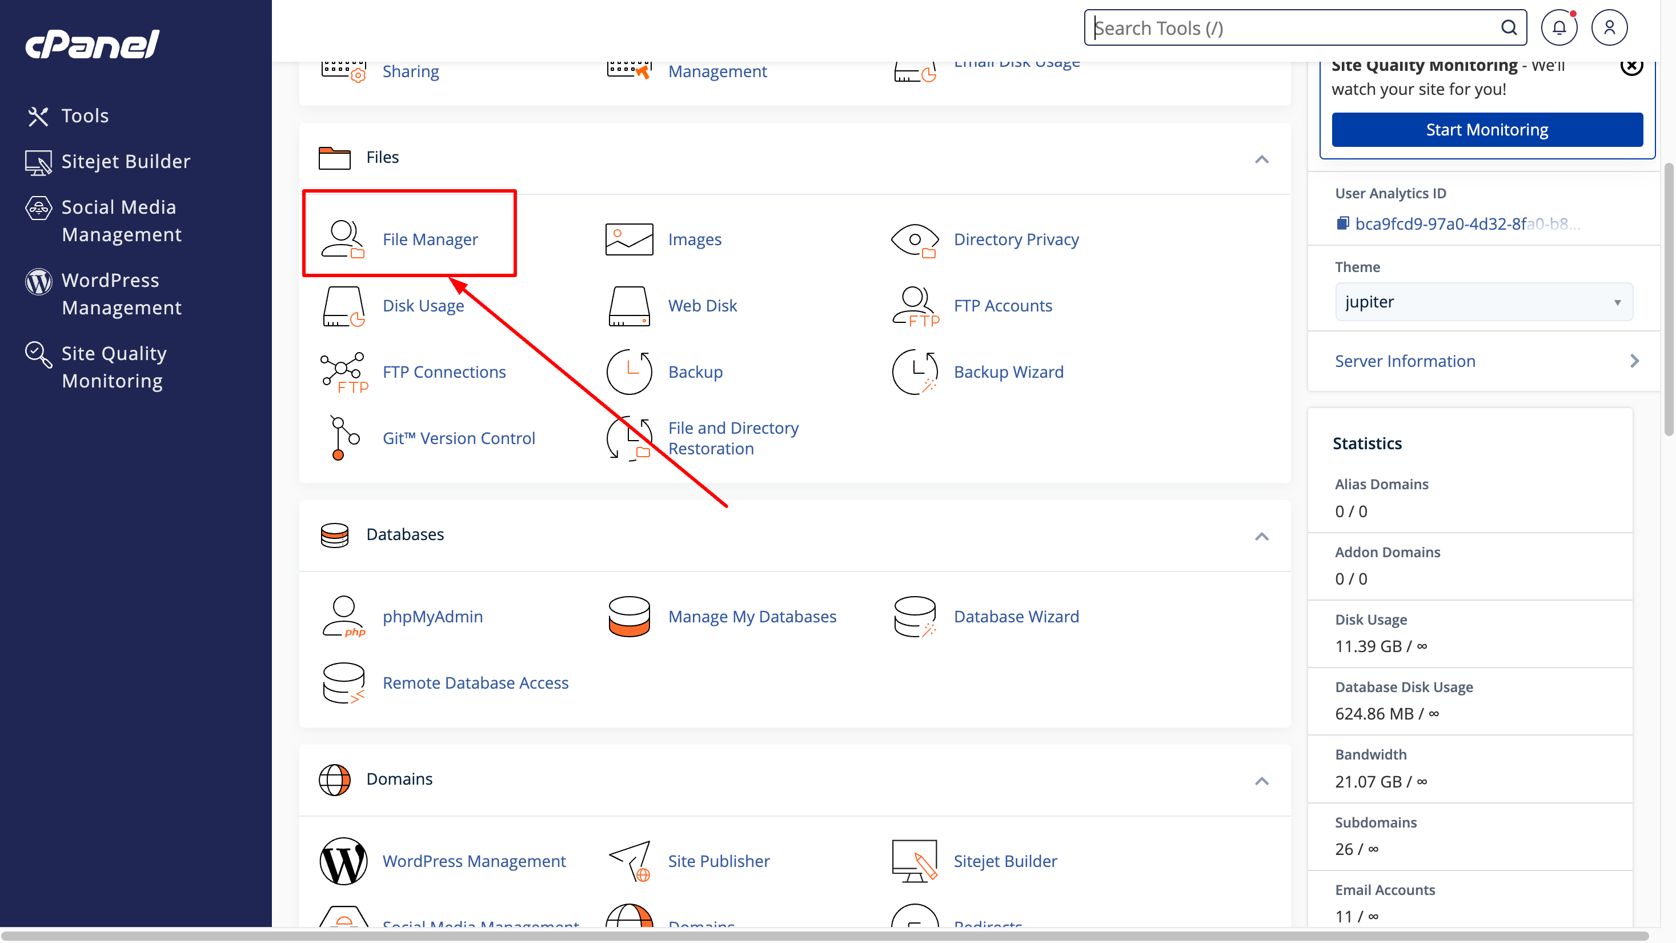Click the Git Version Control link
Viewport: 1676px width, 943px height.
459,438
